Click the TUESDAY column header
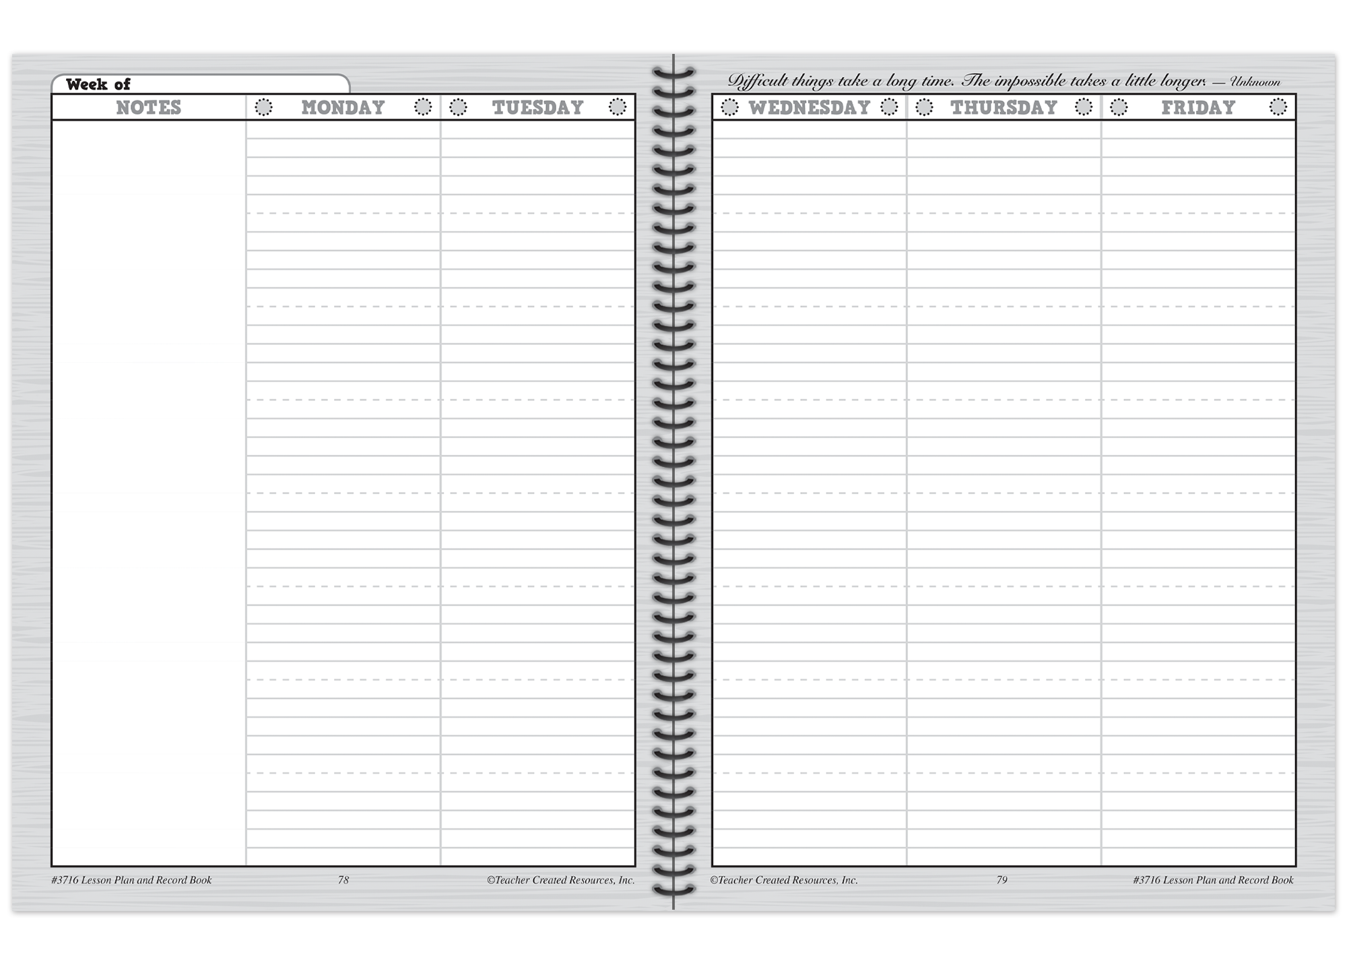This screenshot has width=1347, height=963. coord(537,107)
